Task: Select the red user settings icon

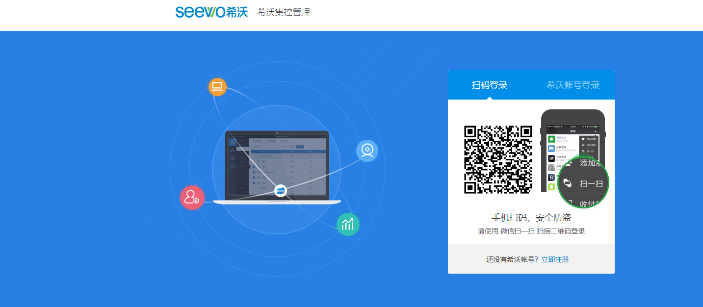Action: [x=192, y=198]
